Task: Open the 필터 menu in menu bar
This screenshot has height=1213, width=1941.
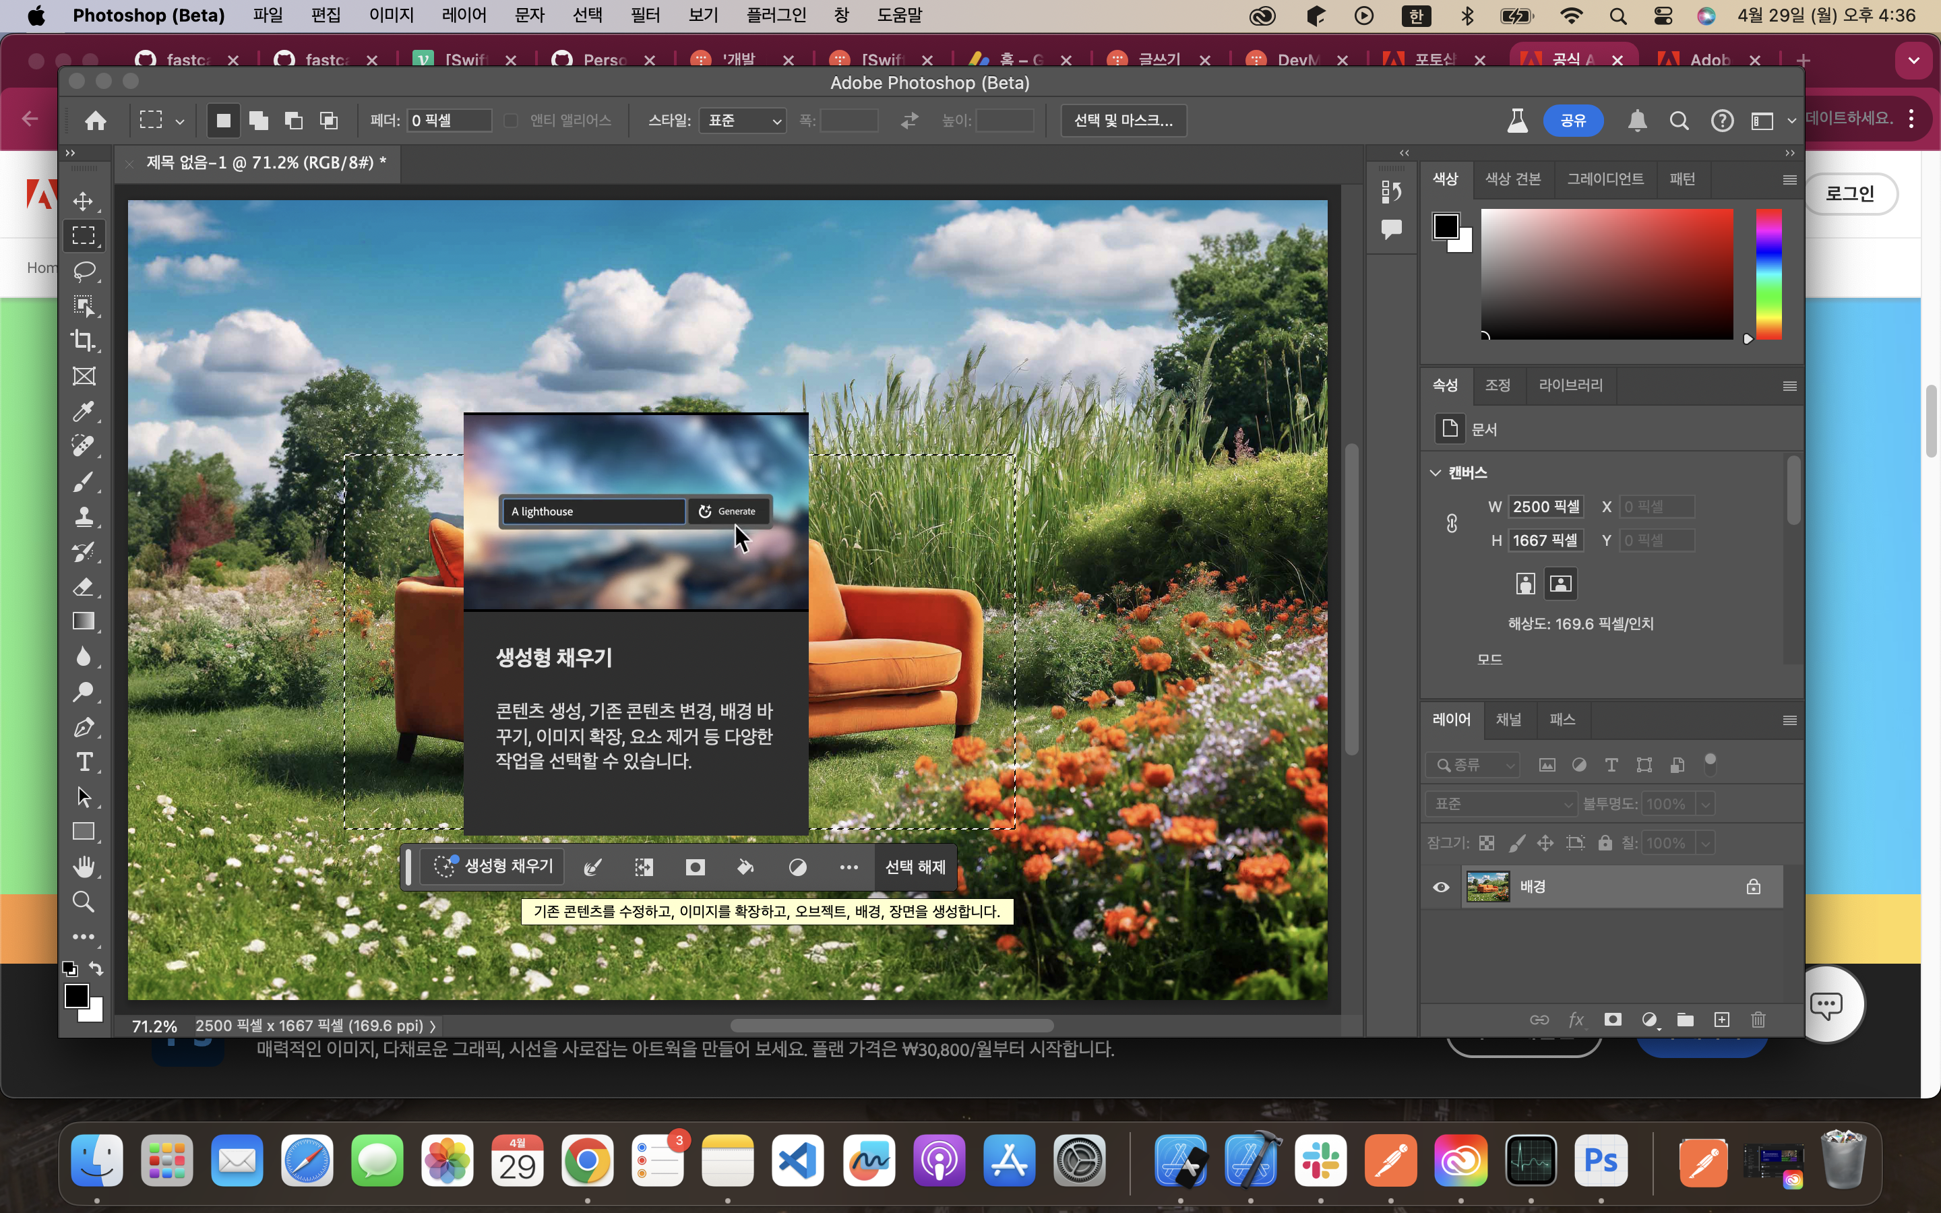Action: coord(645,15)
